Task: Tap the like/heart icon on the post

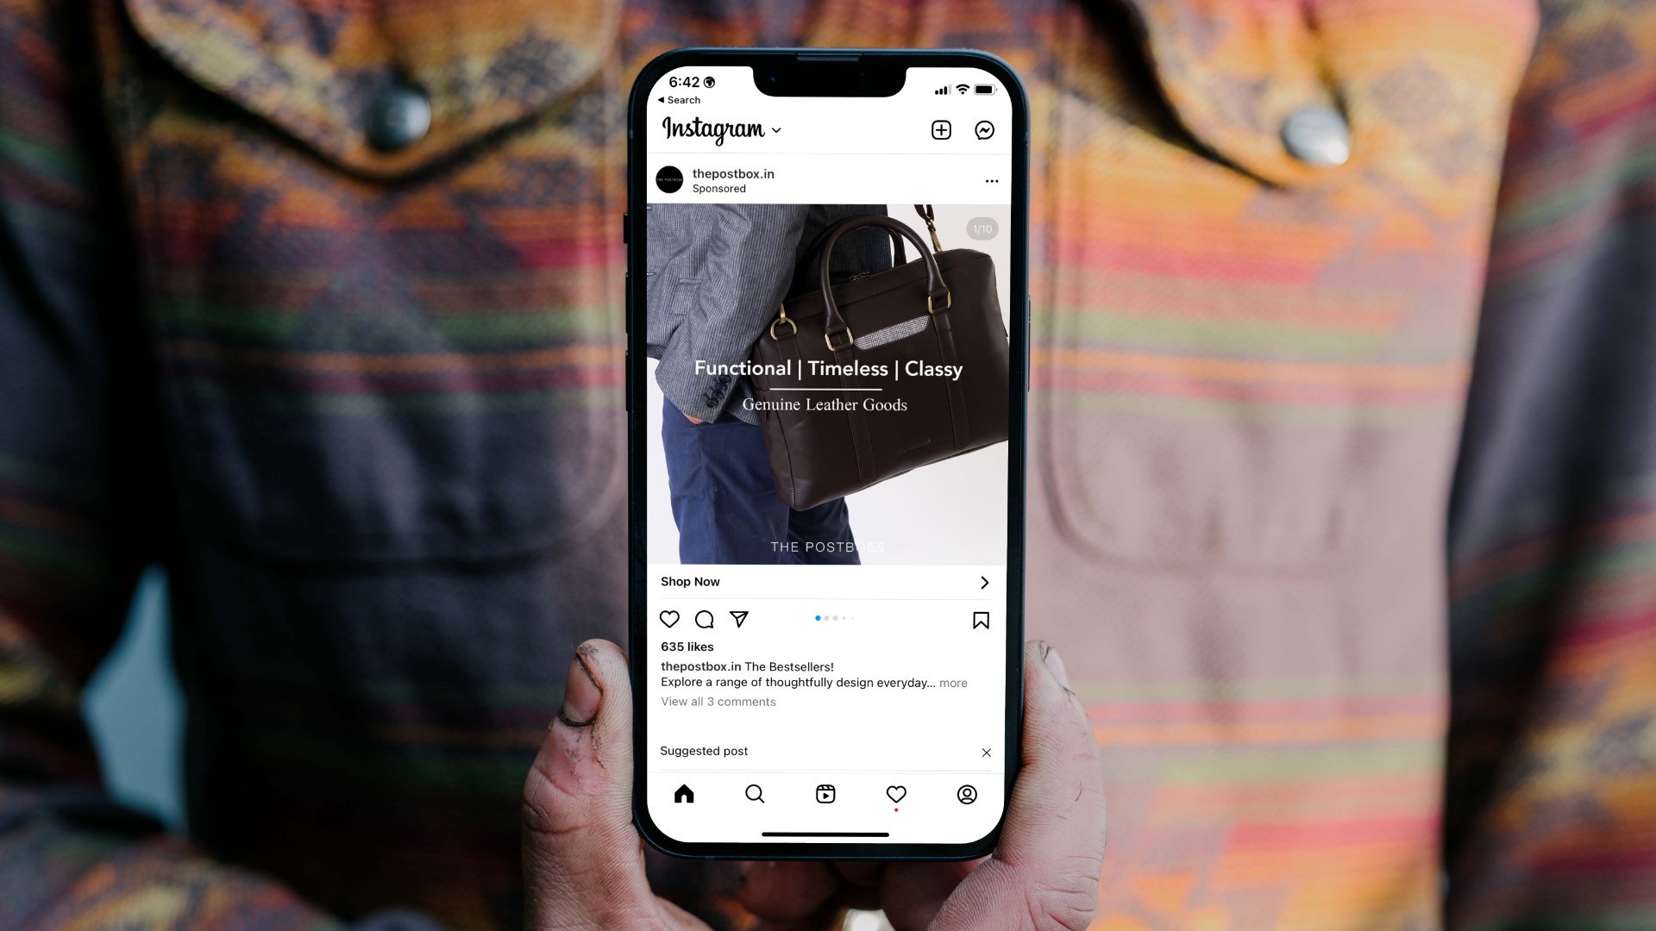Action: 670,620
